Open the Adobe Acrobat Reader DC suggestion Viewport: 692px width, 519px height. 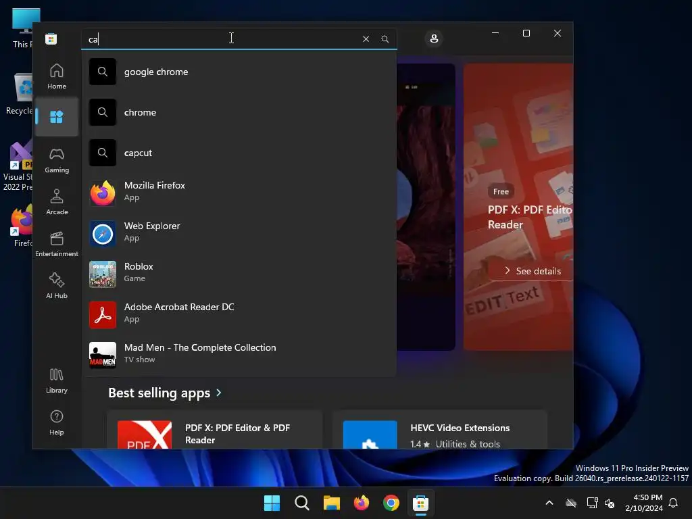239,314
